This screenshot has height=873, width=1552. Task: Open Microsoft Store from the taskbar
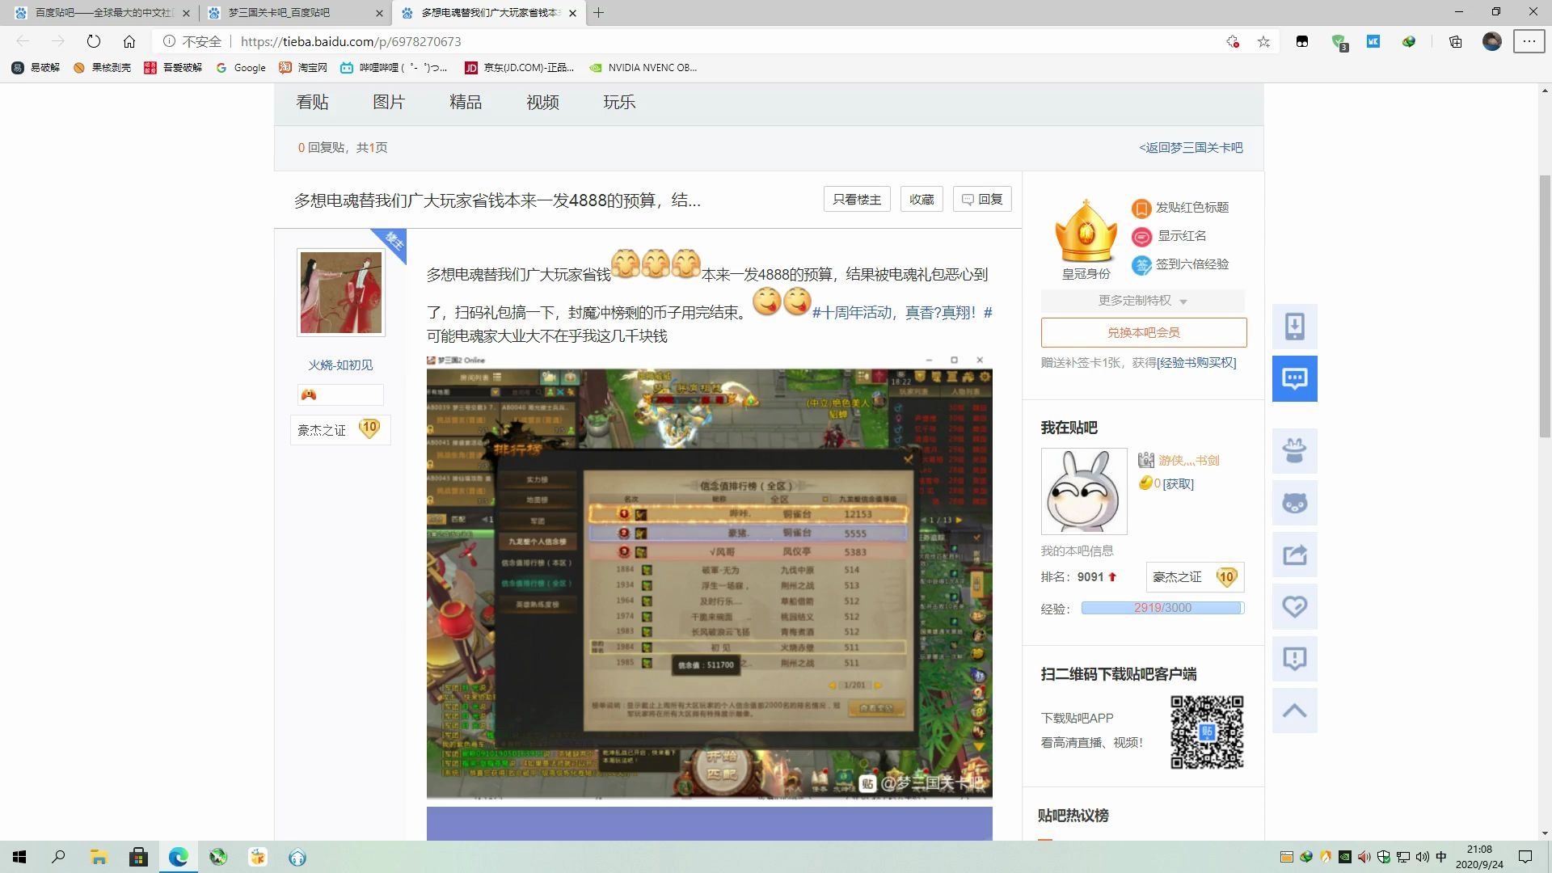(138, 857)
